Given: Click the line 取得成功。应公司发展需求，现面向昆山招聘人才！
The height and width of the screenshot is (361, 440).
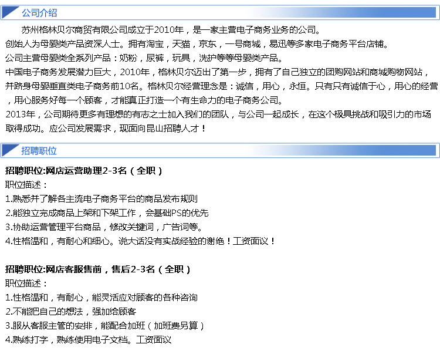Looking at the screenshot, I should click(x=106, y=129).
